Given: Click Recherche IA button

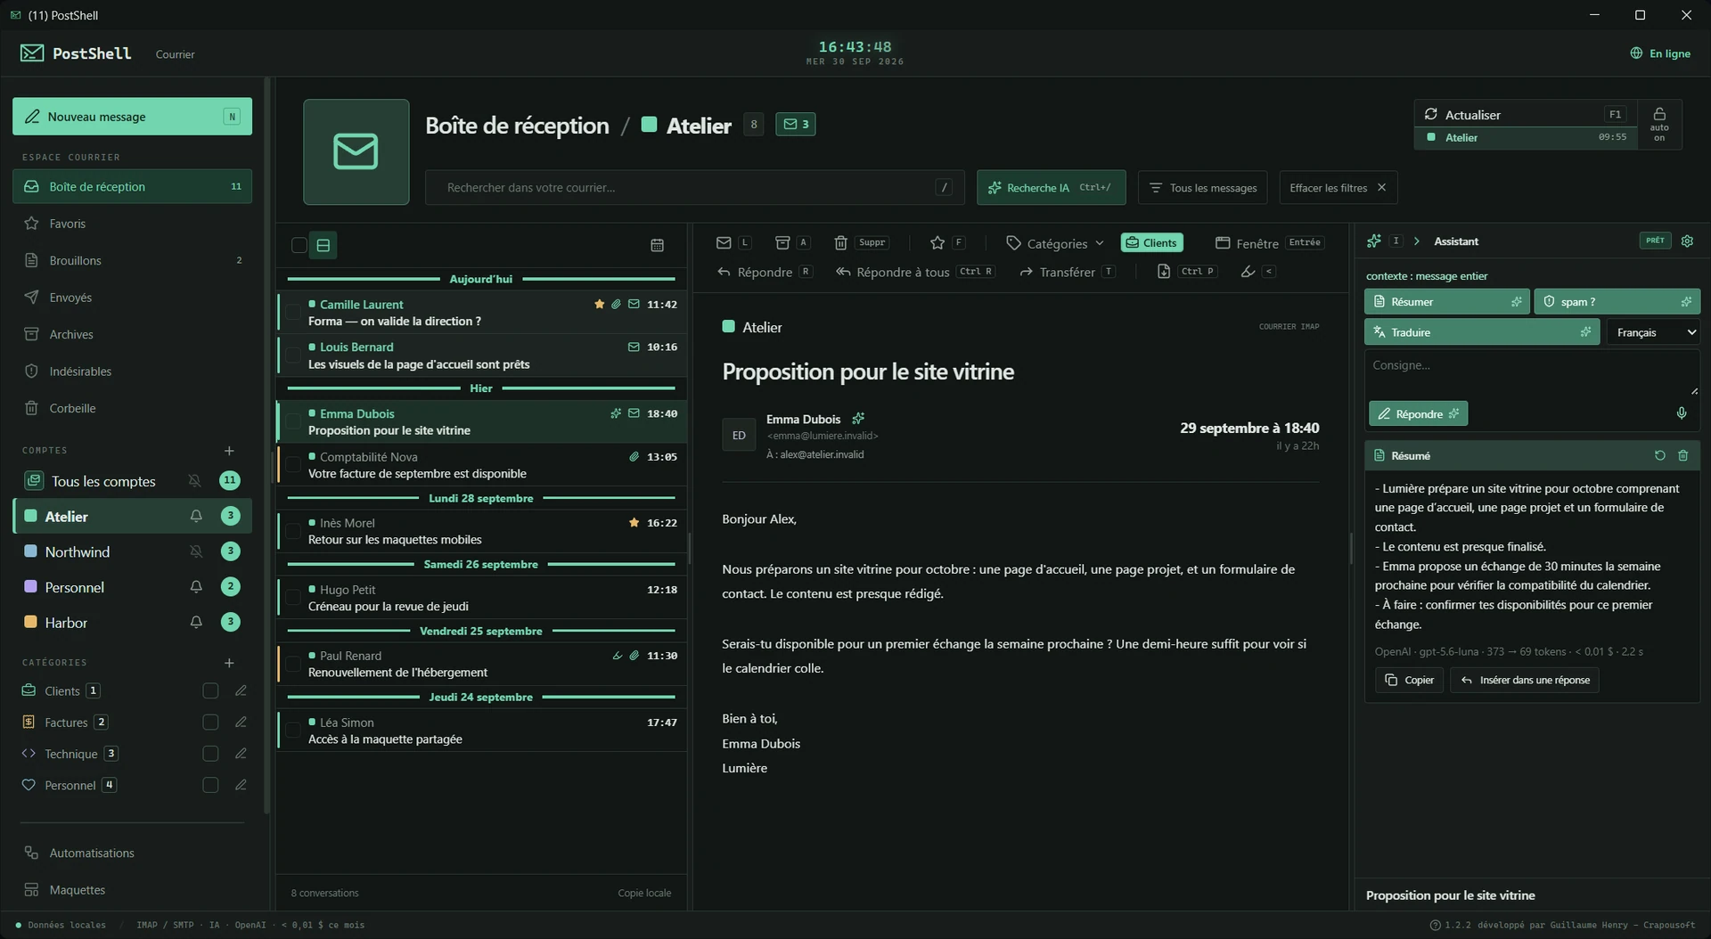Looking at the screenshot, I should [x=1051, y=188].
